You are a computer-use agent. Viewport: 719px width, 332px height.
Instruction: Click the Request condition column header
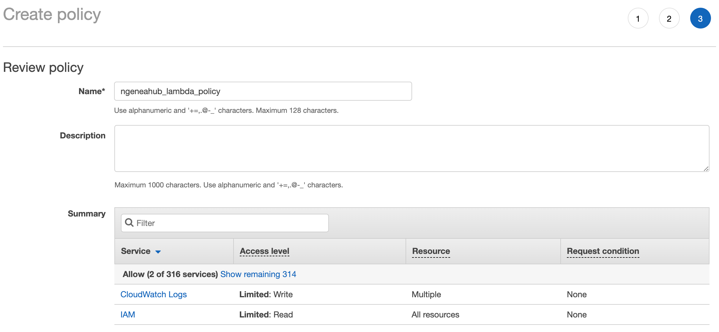point(603,251)
